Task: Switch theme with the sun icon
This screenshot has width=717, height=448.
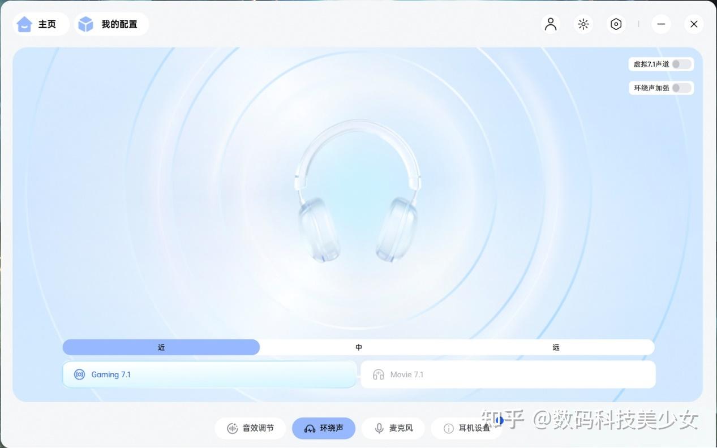Action: tap(583, 24)
